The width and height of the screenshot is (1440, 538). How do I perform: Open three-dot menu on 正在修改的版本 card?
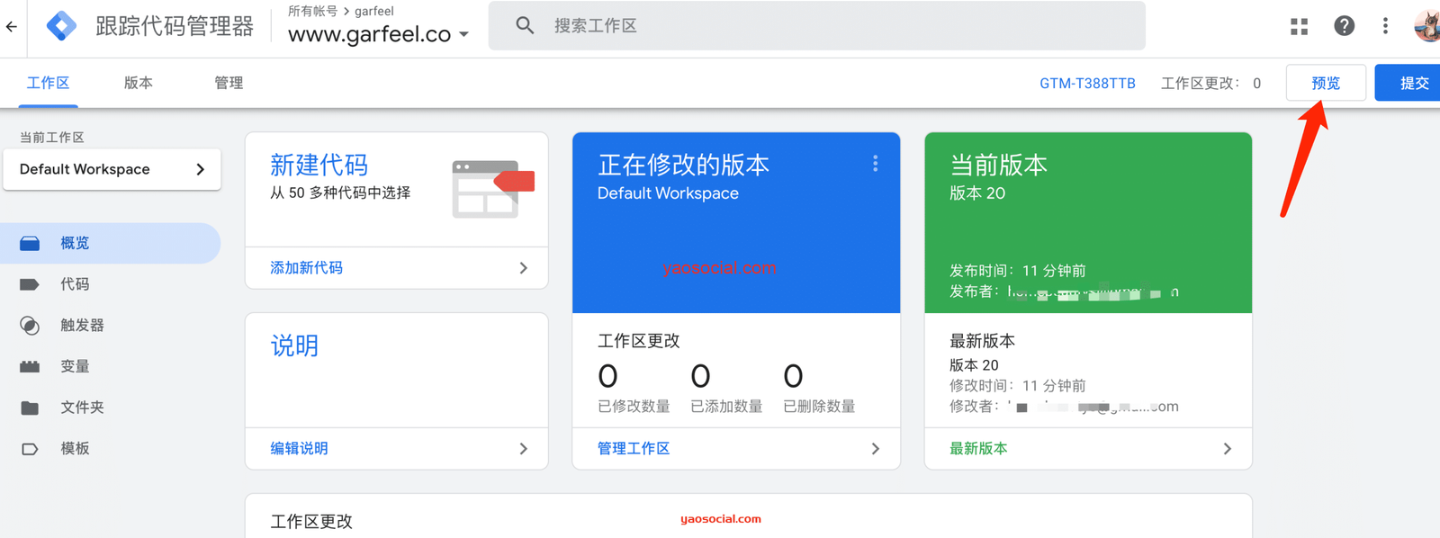point(875,164)
